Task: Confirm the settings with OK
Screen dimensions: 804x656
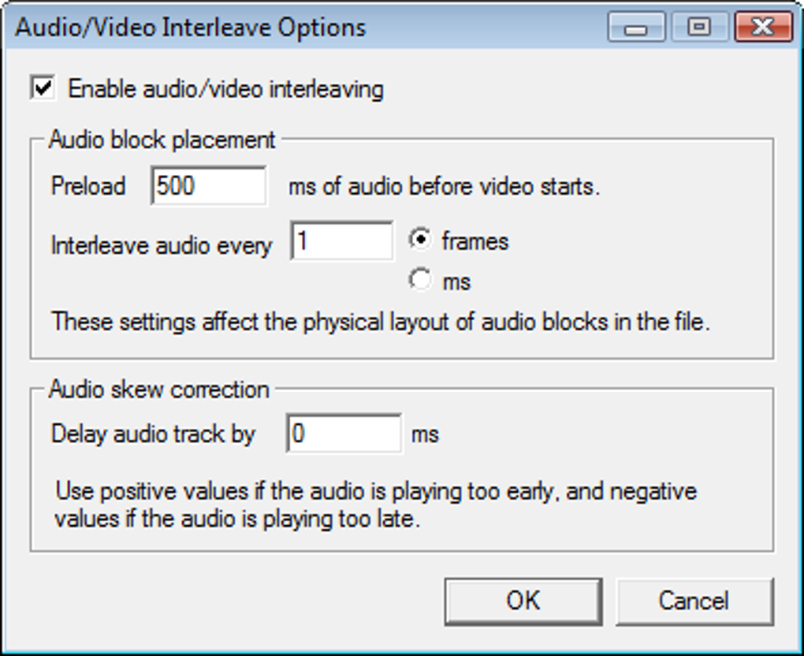Action: point(523,601)
